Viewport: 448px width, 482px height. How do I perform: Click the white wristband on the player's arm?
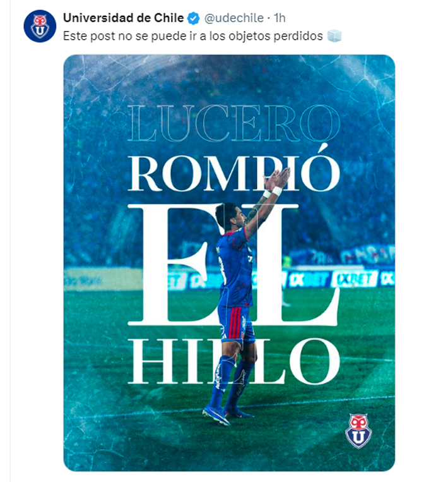click(x=276, y=191)
